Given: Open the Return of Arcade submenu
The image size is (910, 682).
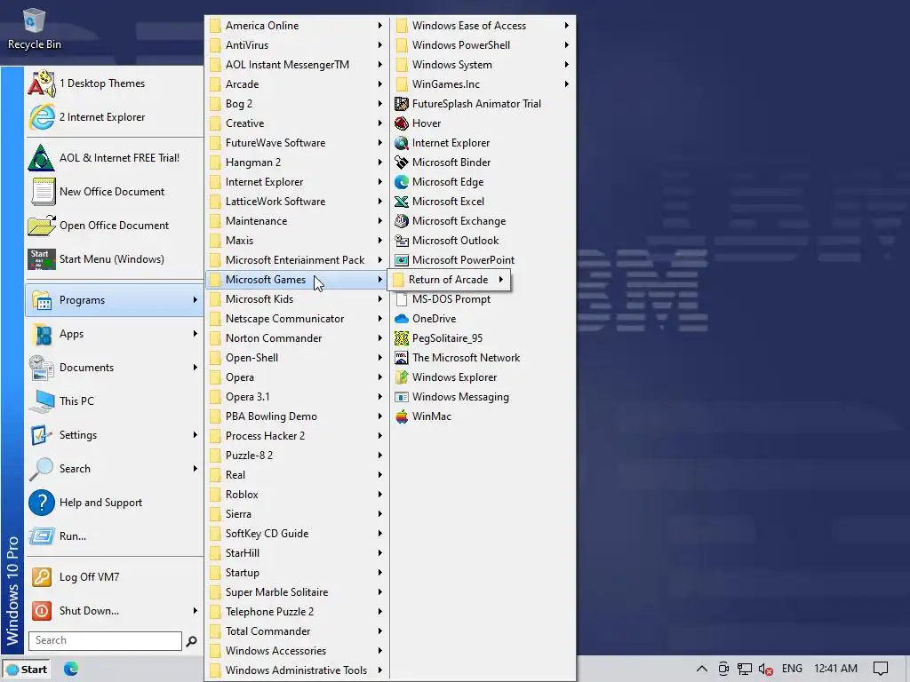Looking at the screenshot, I should (449, 280).
